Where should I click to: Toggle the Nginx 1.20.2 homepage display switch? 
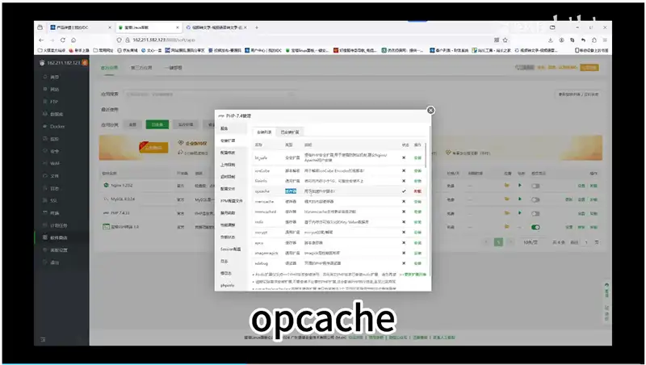click(x=534, y=185)
